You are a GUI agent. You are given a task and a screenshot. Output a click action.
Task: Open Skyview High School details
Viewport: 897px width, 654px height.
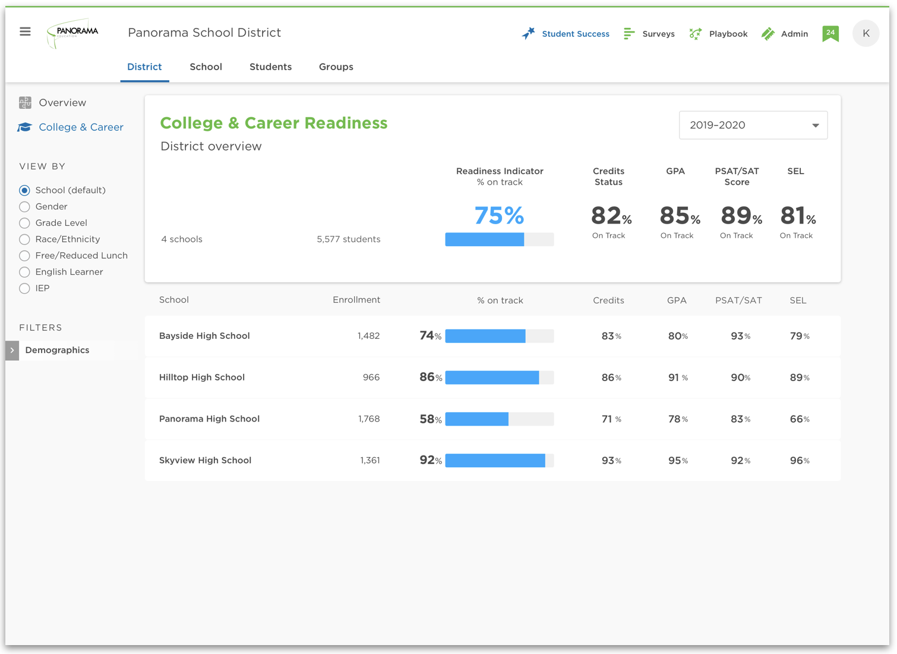coord(205,461)
